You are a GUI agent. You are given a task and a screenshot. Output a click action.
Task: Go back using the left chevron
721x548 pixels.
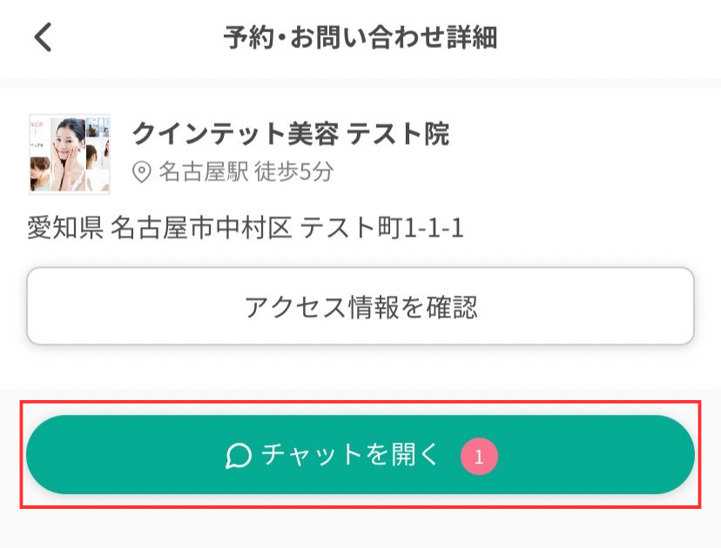click(43, 37)
